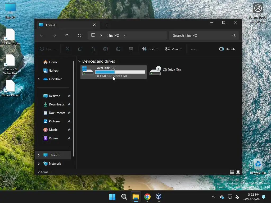This screenshot has width=271, height=203.
Task: Click the search magnifier in Search box
Action: pos(234,35)
